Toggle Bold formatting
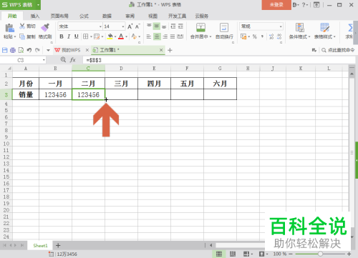This screenshot has width=358, height=258. click(62, 36)
